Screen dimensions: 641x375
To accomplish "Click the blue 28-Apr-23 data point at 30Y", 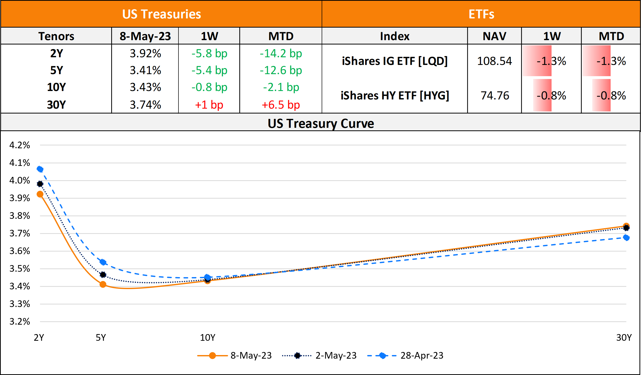I will click(x=626, y=238).
